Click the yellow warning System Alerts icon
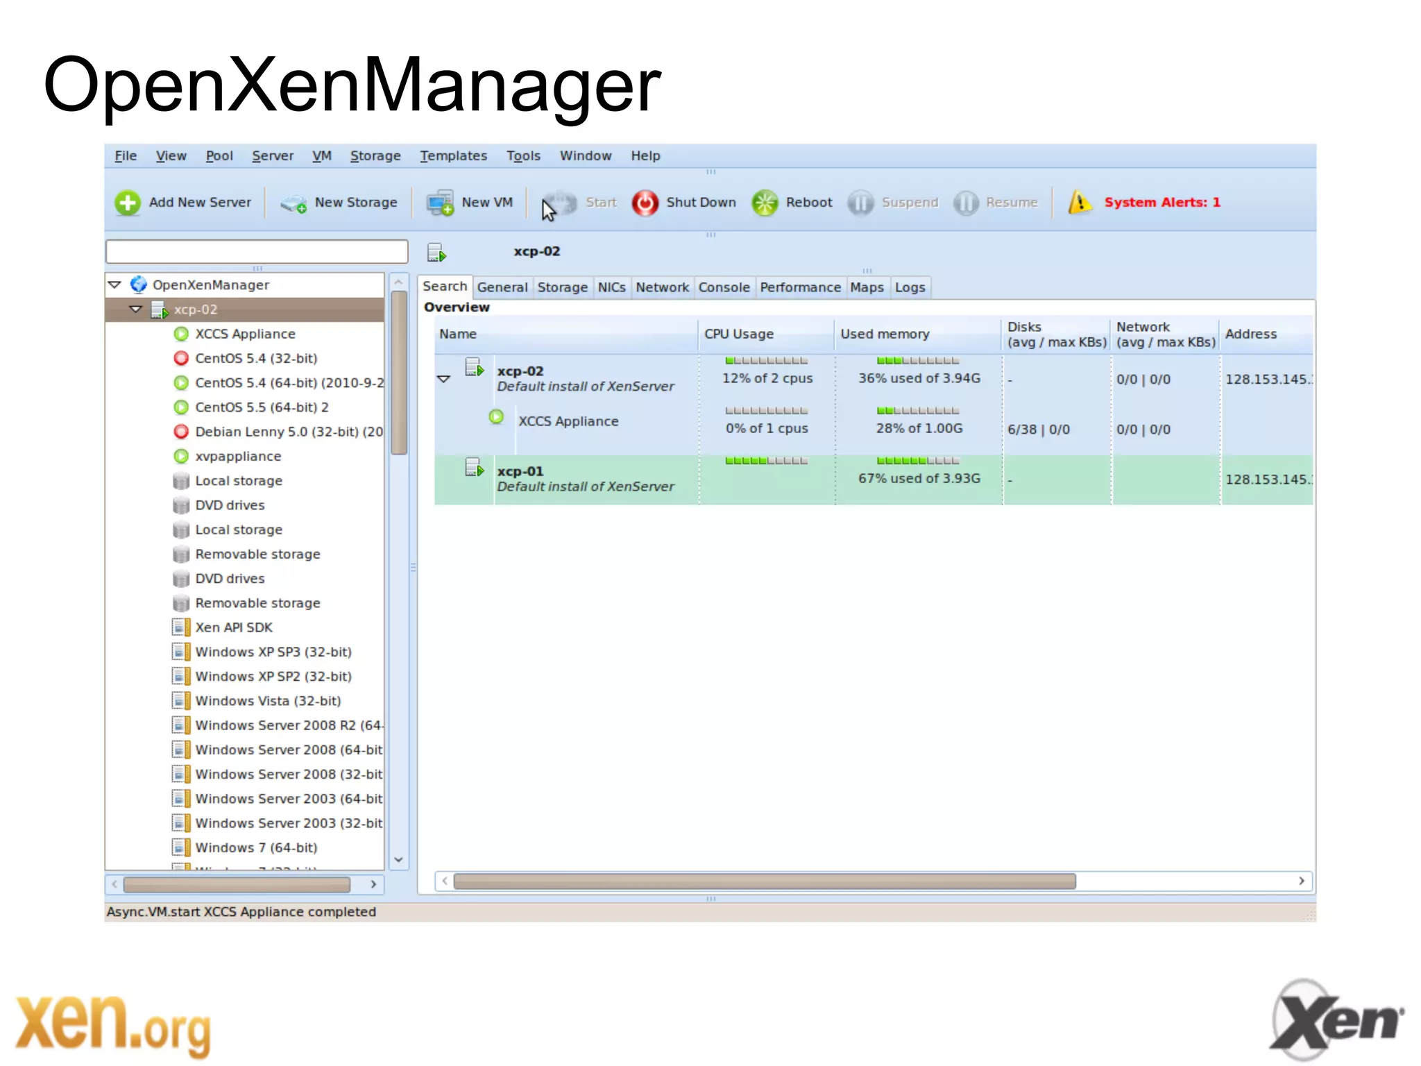The width and height of the screenshot is (1421, 1066). pyautogui.click(x=1080, y=202)
